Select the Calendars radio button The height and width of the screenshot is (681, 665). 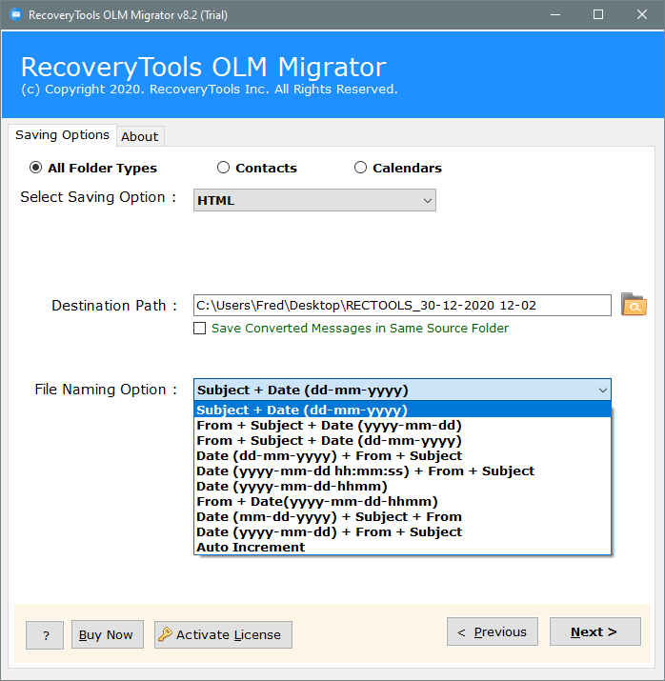(x=360, y=168)
